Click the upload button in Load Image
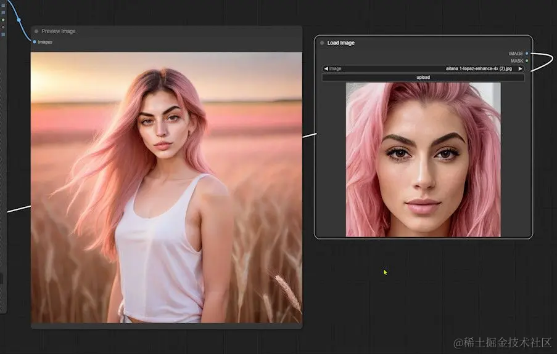The width and height of the screenshot is (557, 354). coord(423,78)
